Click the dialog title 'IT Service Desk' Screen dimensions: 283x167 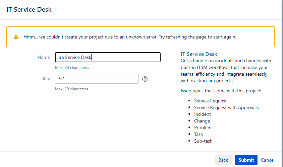point(29,9)
